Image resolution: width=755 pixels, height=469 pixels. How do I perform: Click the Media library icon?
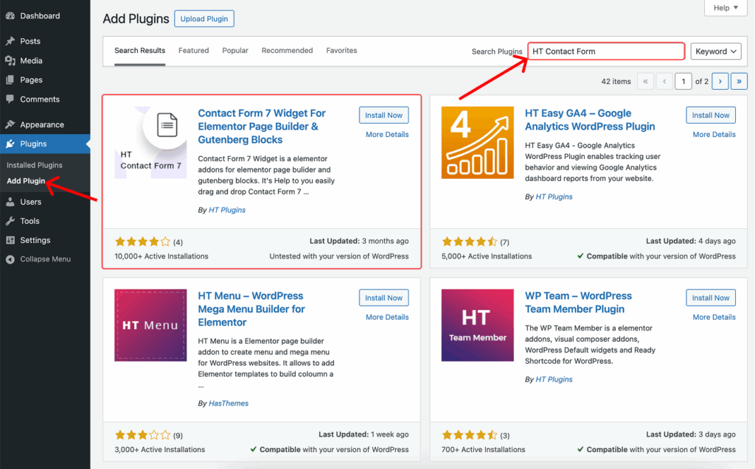[10, 60]
